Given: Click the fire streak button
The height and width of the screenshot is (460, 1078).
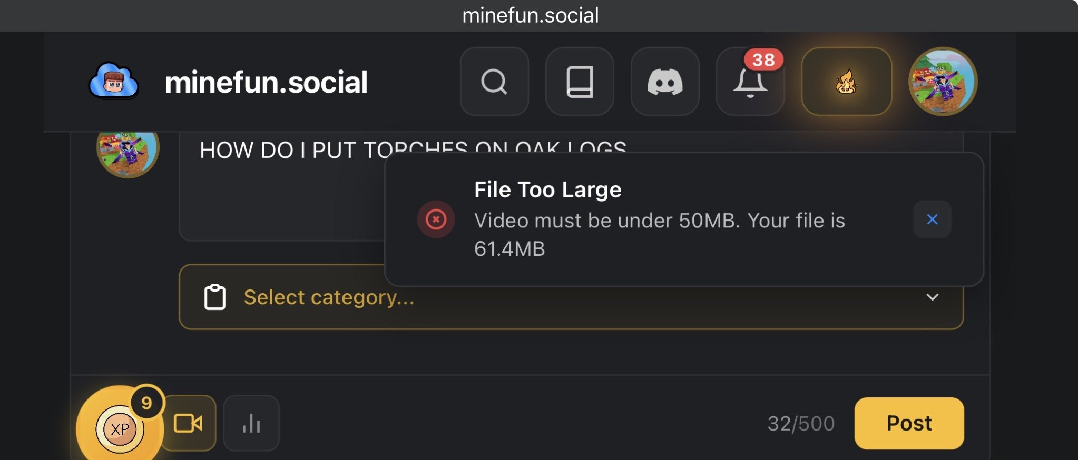Looking at the screenshot, I should 846,82.
